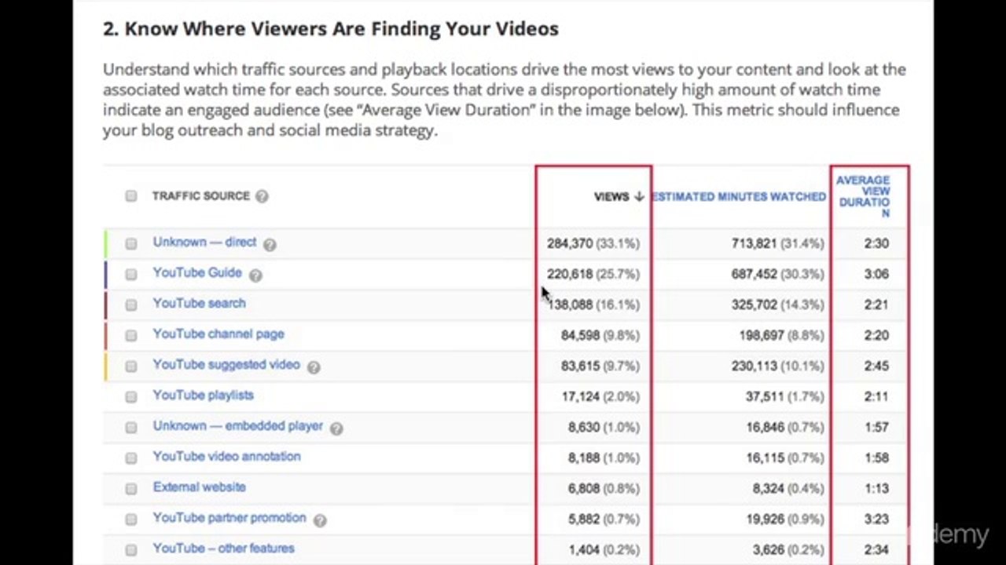
Task: Open the YouTube search link
Action: coord(199,304)
